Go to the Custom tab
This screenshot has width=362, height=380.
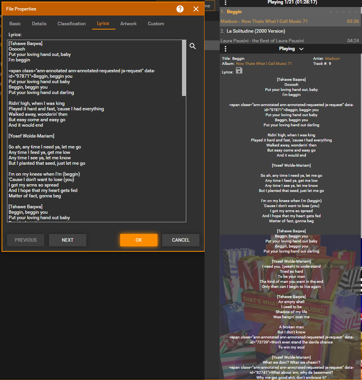pyautogui.click(x=156, y=24)
